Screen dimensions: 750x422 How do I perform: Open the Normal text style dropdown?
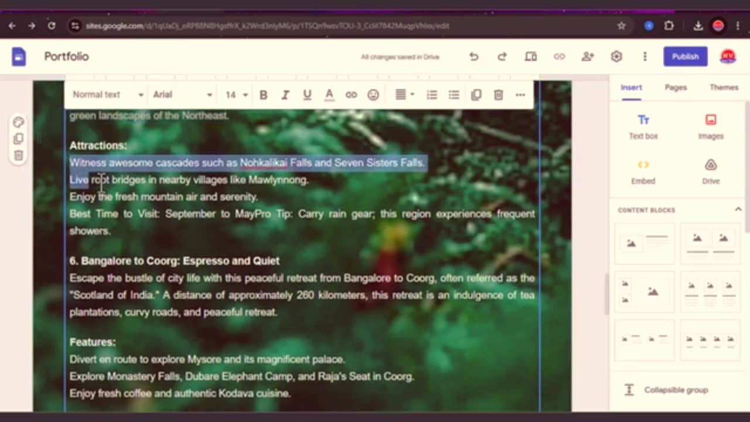click(x=108, y=95)
